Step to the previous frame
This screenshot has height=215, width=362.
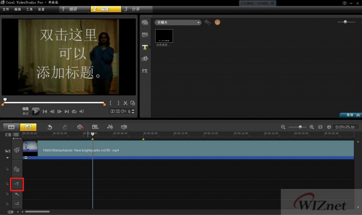click(x=52, y=111)
